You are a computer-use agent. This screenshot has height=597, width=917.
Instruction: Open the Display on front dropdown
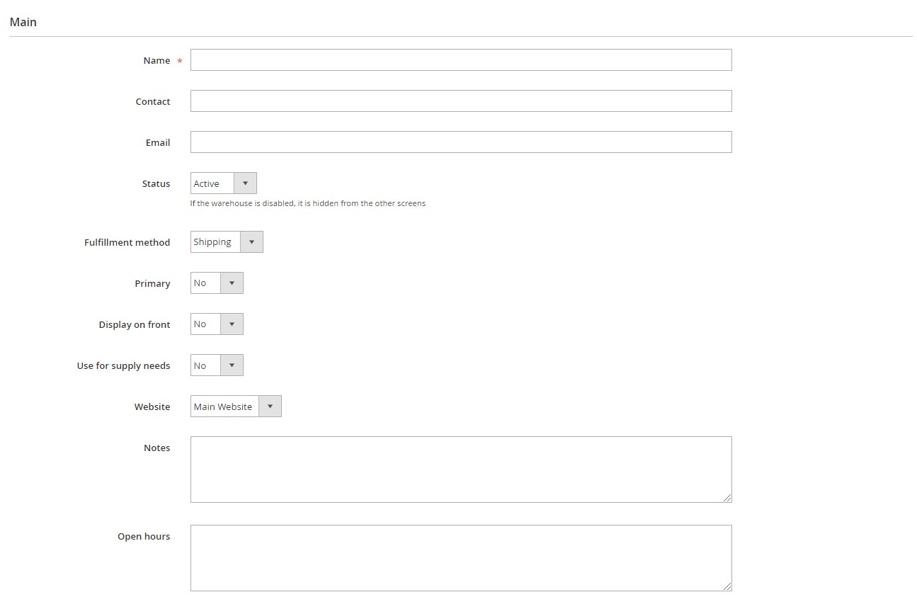[217, 324]
